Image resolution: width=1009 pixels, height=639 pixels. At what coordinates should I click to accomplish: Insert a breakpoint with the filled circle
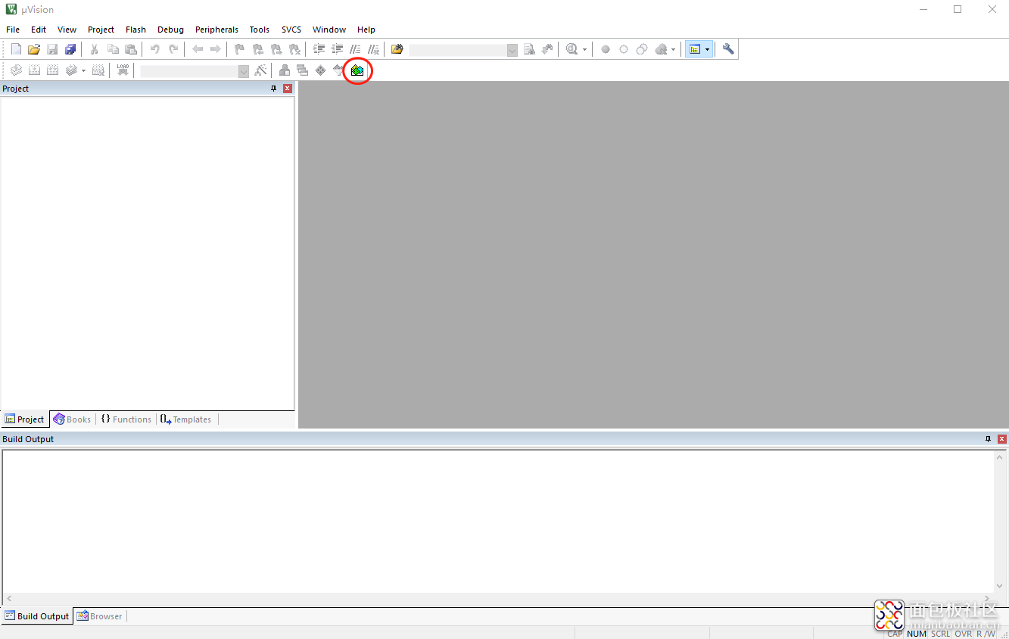[606, 49]
